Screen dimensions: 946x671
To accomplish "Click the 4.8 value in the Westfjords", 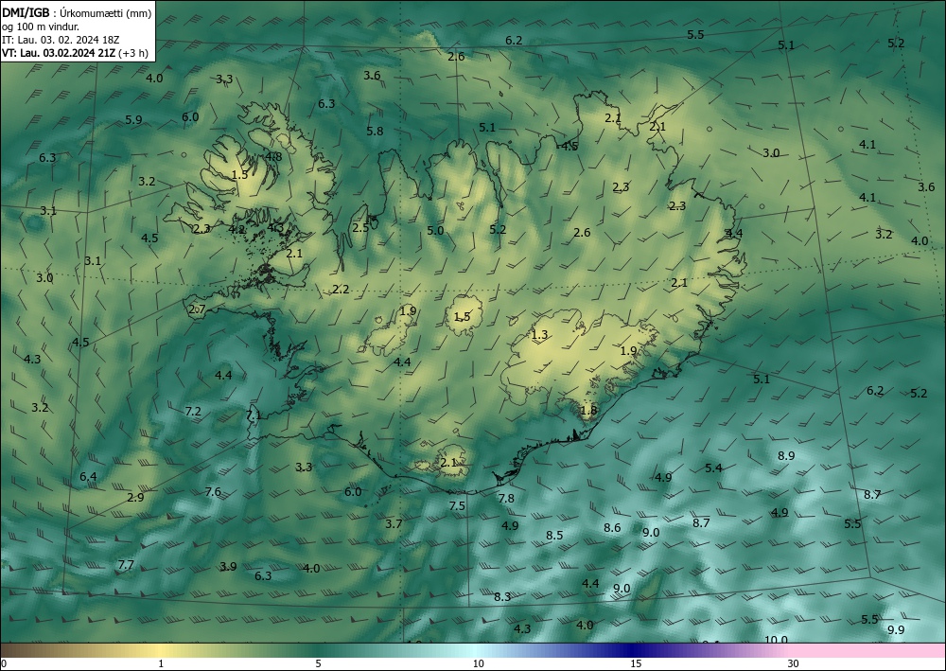I will coord(273,157).
